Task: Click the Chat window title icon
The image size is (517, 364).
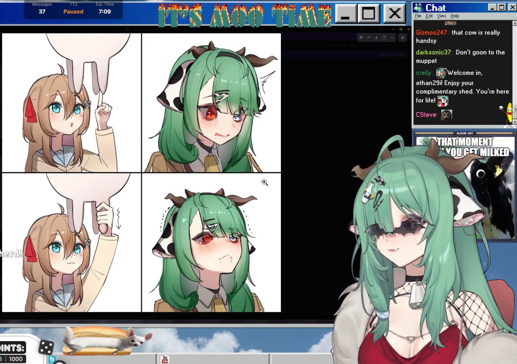Action: point(418,8)
